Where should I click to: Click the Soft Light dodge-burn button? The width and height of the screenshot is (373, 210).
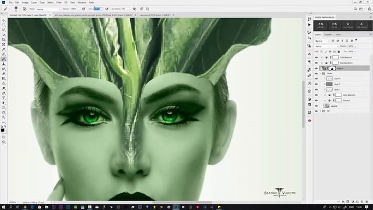(321, 25)
